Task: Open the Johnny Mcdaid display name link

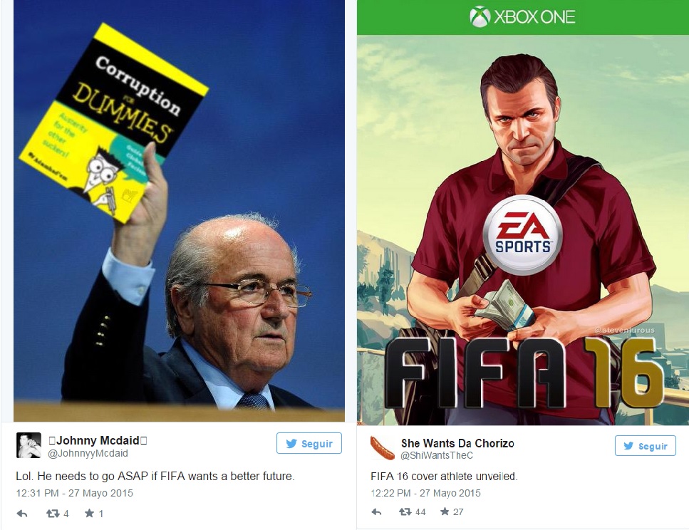Action: pyautogui.click(x=98, y=440)
